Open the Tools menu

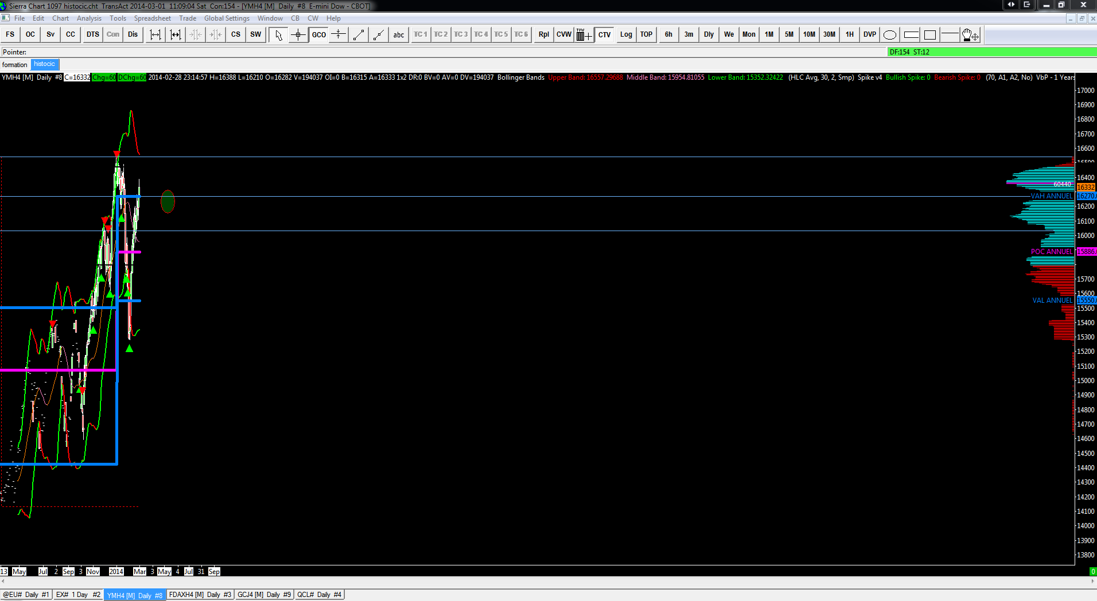click(118, 18)
